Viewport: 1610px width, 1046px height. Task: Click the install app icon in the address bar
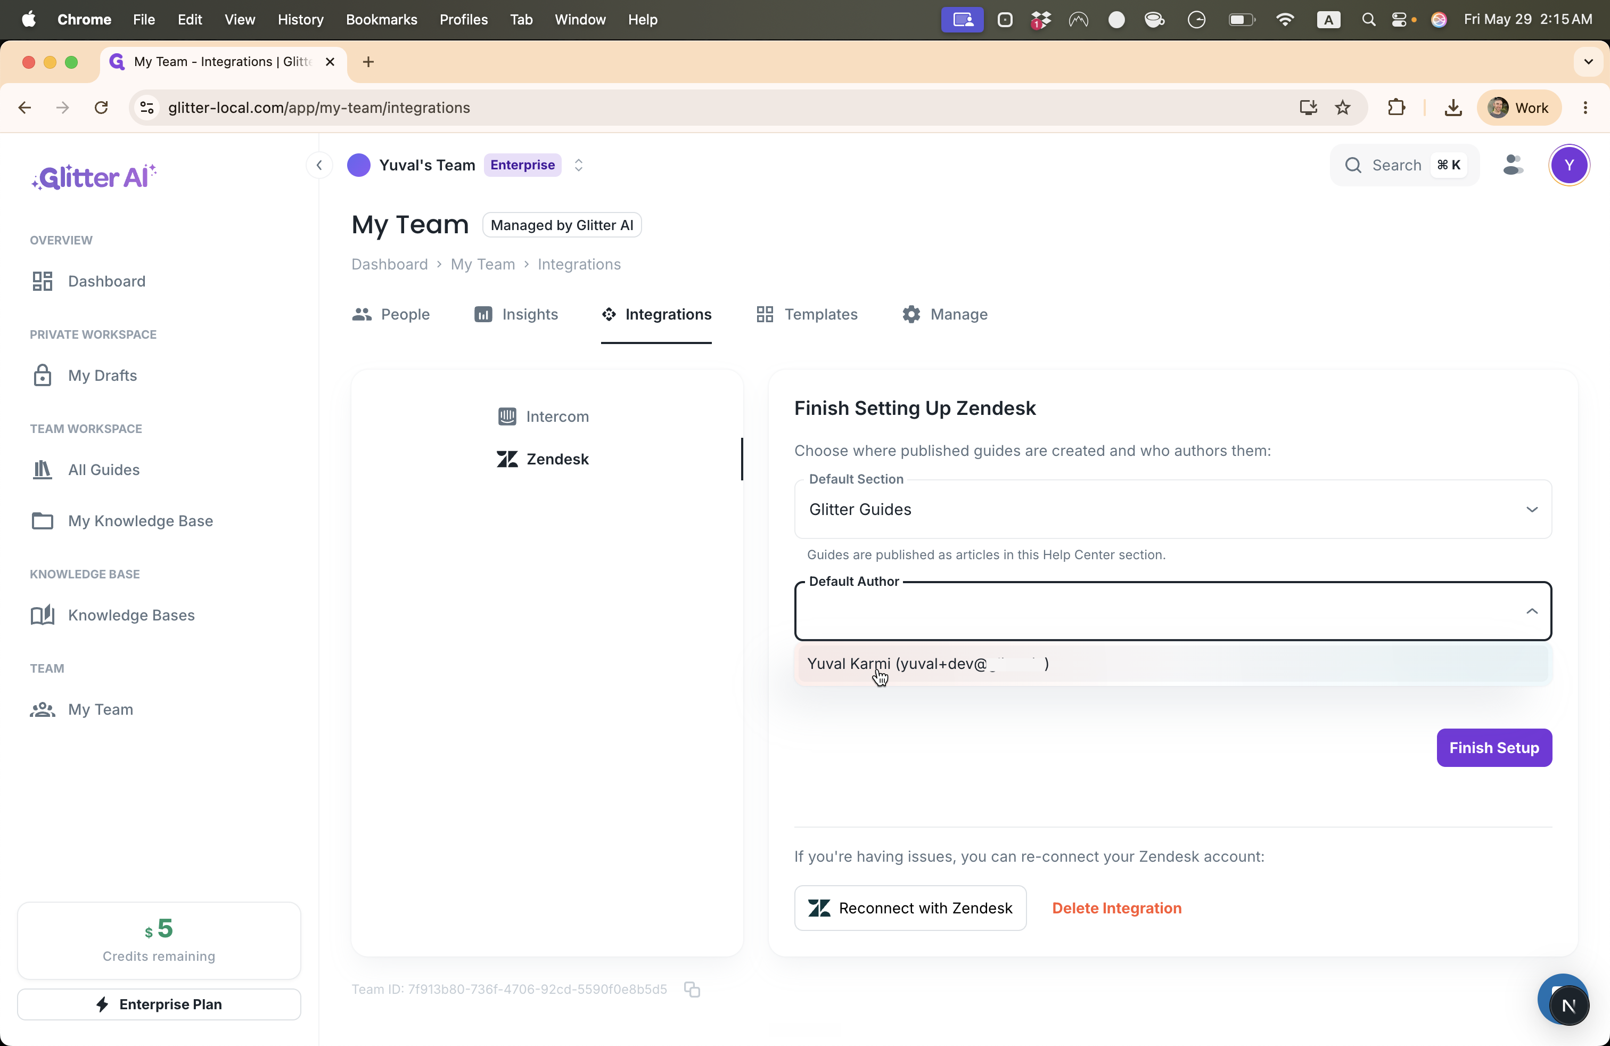(1308, 108)
